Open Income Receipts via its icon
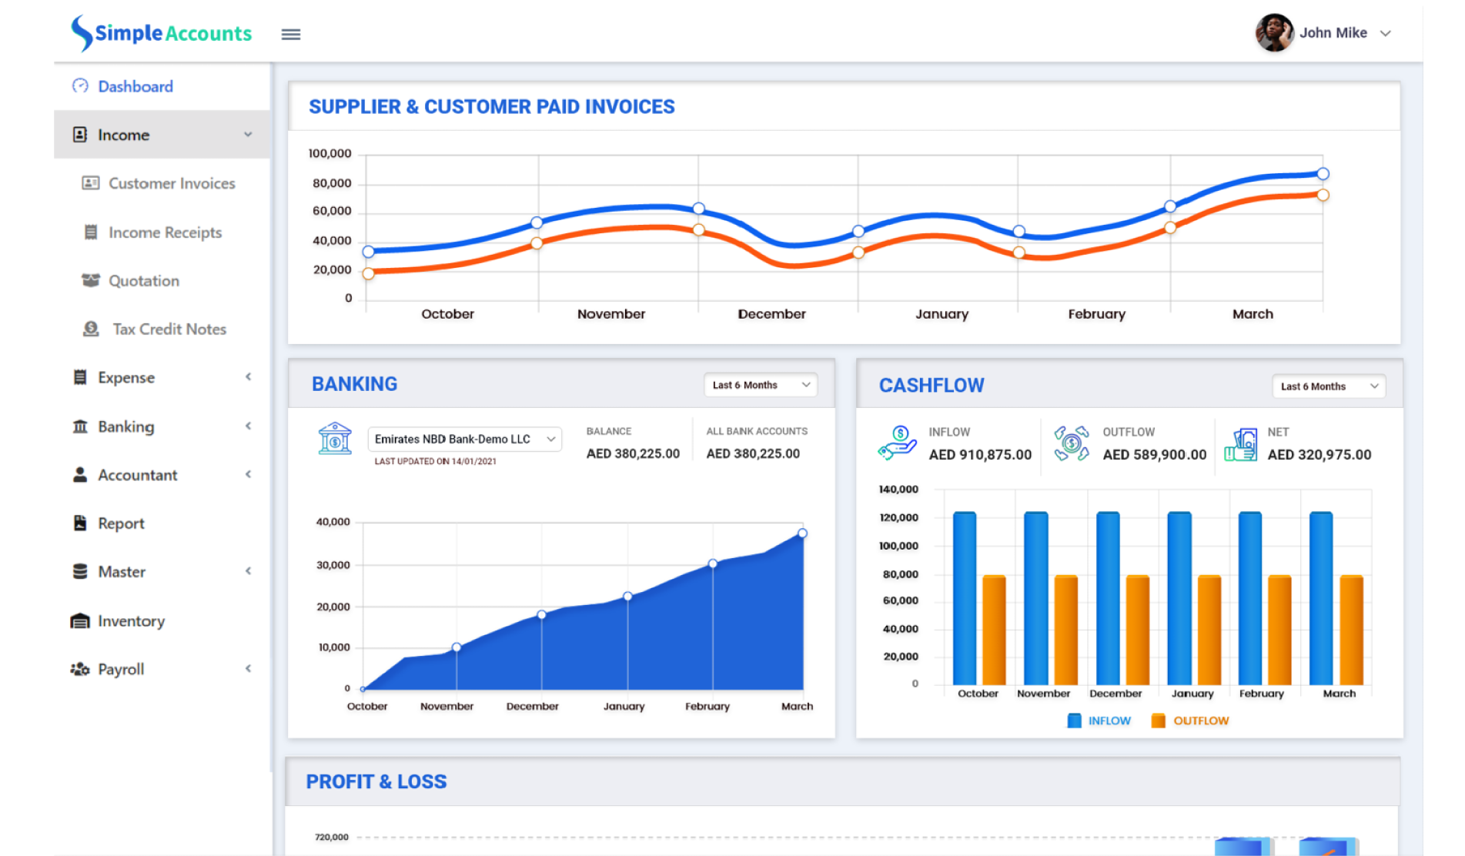Screen dimensions: 1465x856 90,232
